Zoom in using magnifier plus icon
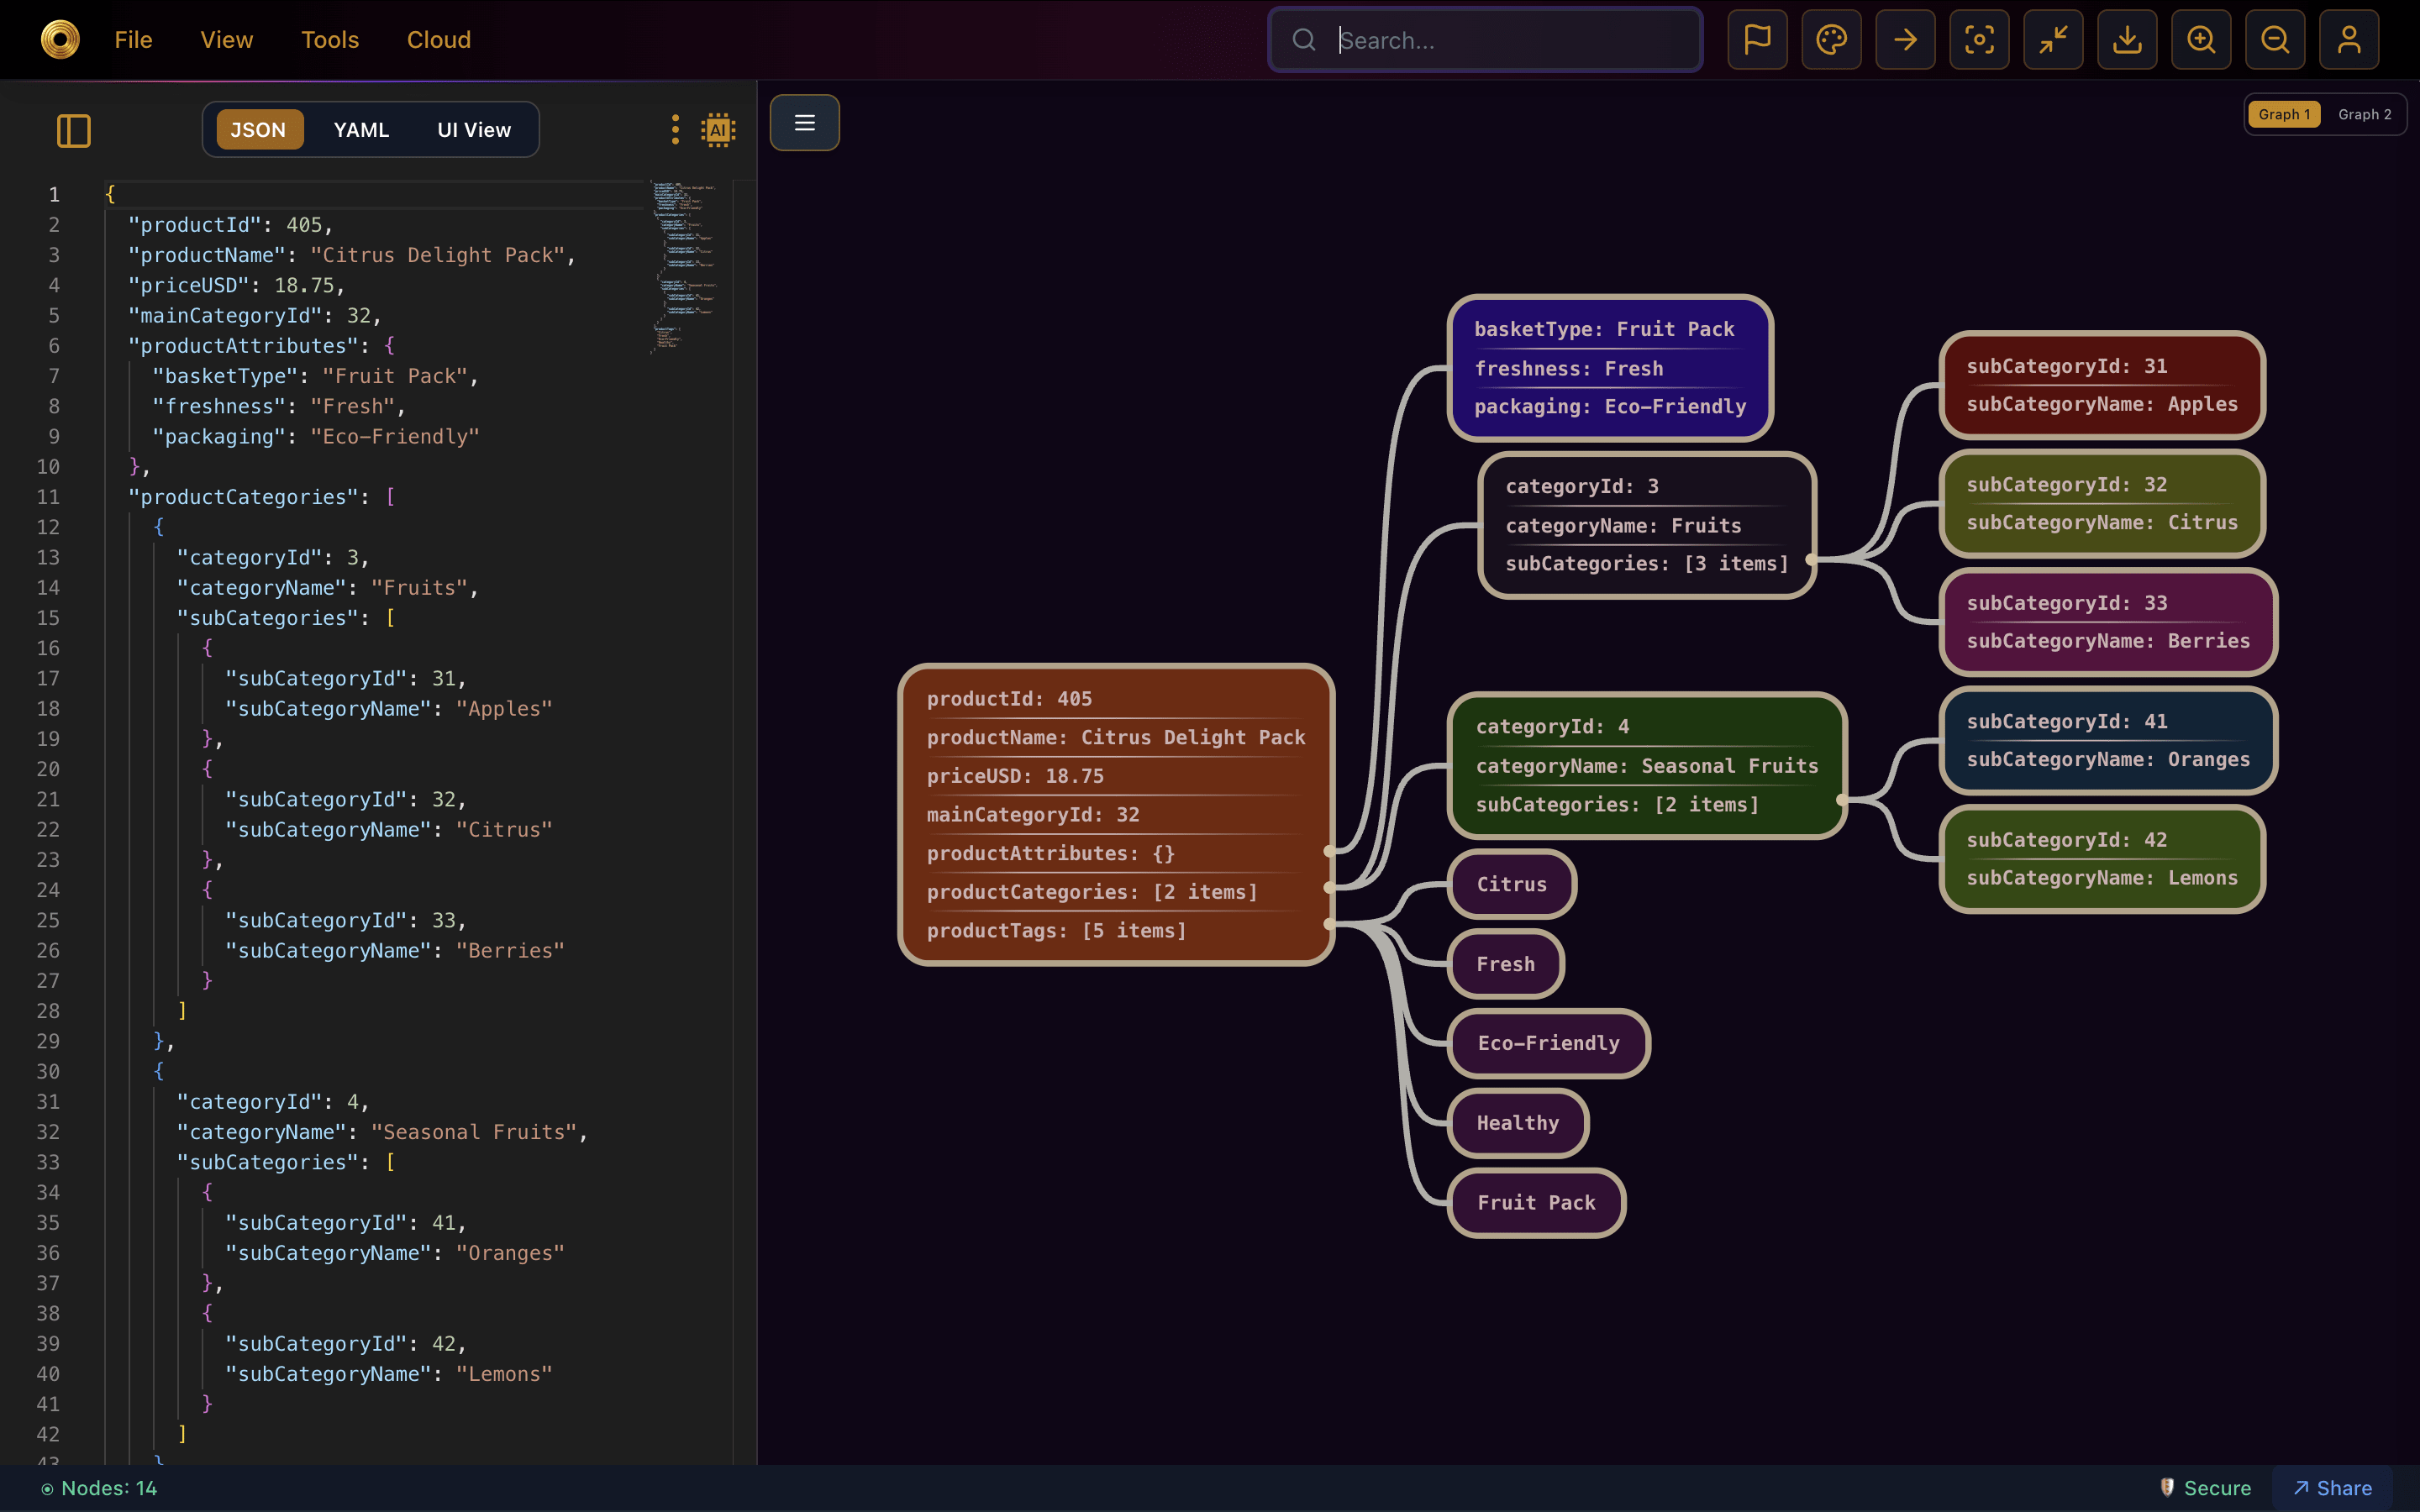Viewport: 2420px width, 1512px height. (x=2200, y=40)
